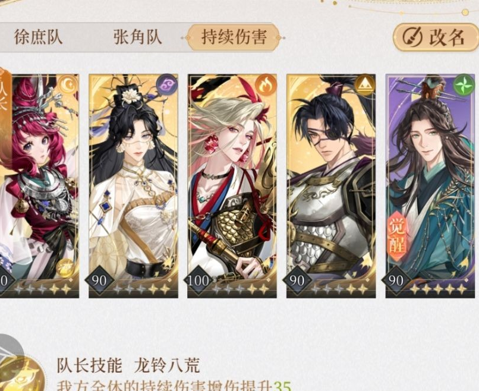Click the 队长技能 龙铃八荒 skill title

click(128, 365)
